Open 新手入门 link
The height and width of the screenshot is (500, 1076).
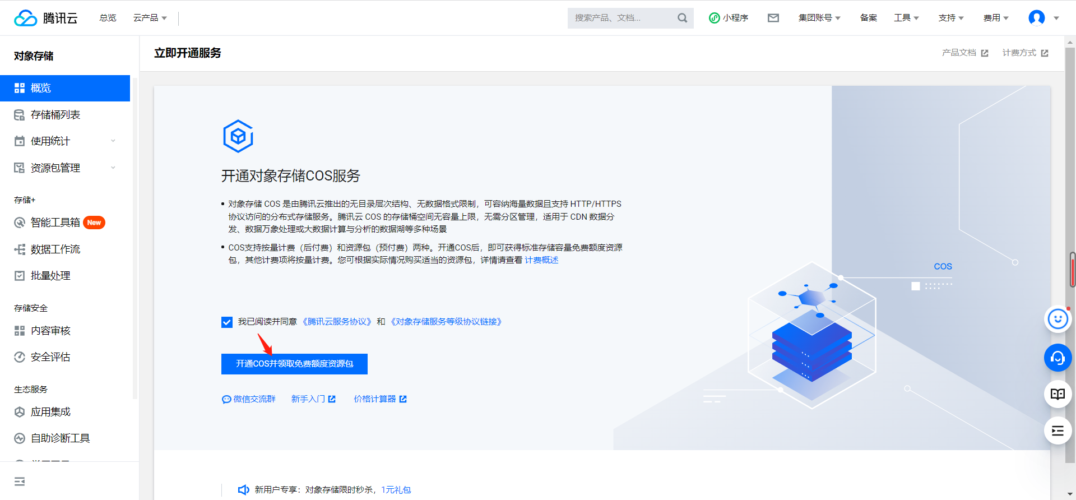coord(313,399)
